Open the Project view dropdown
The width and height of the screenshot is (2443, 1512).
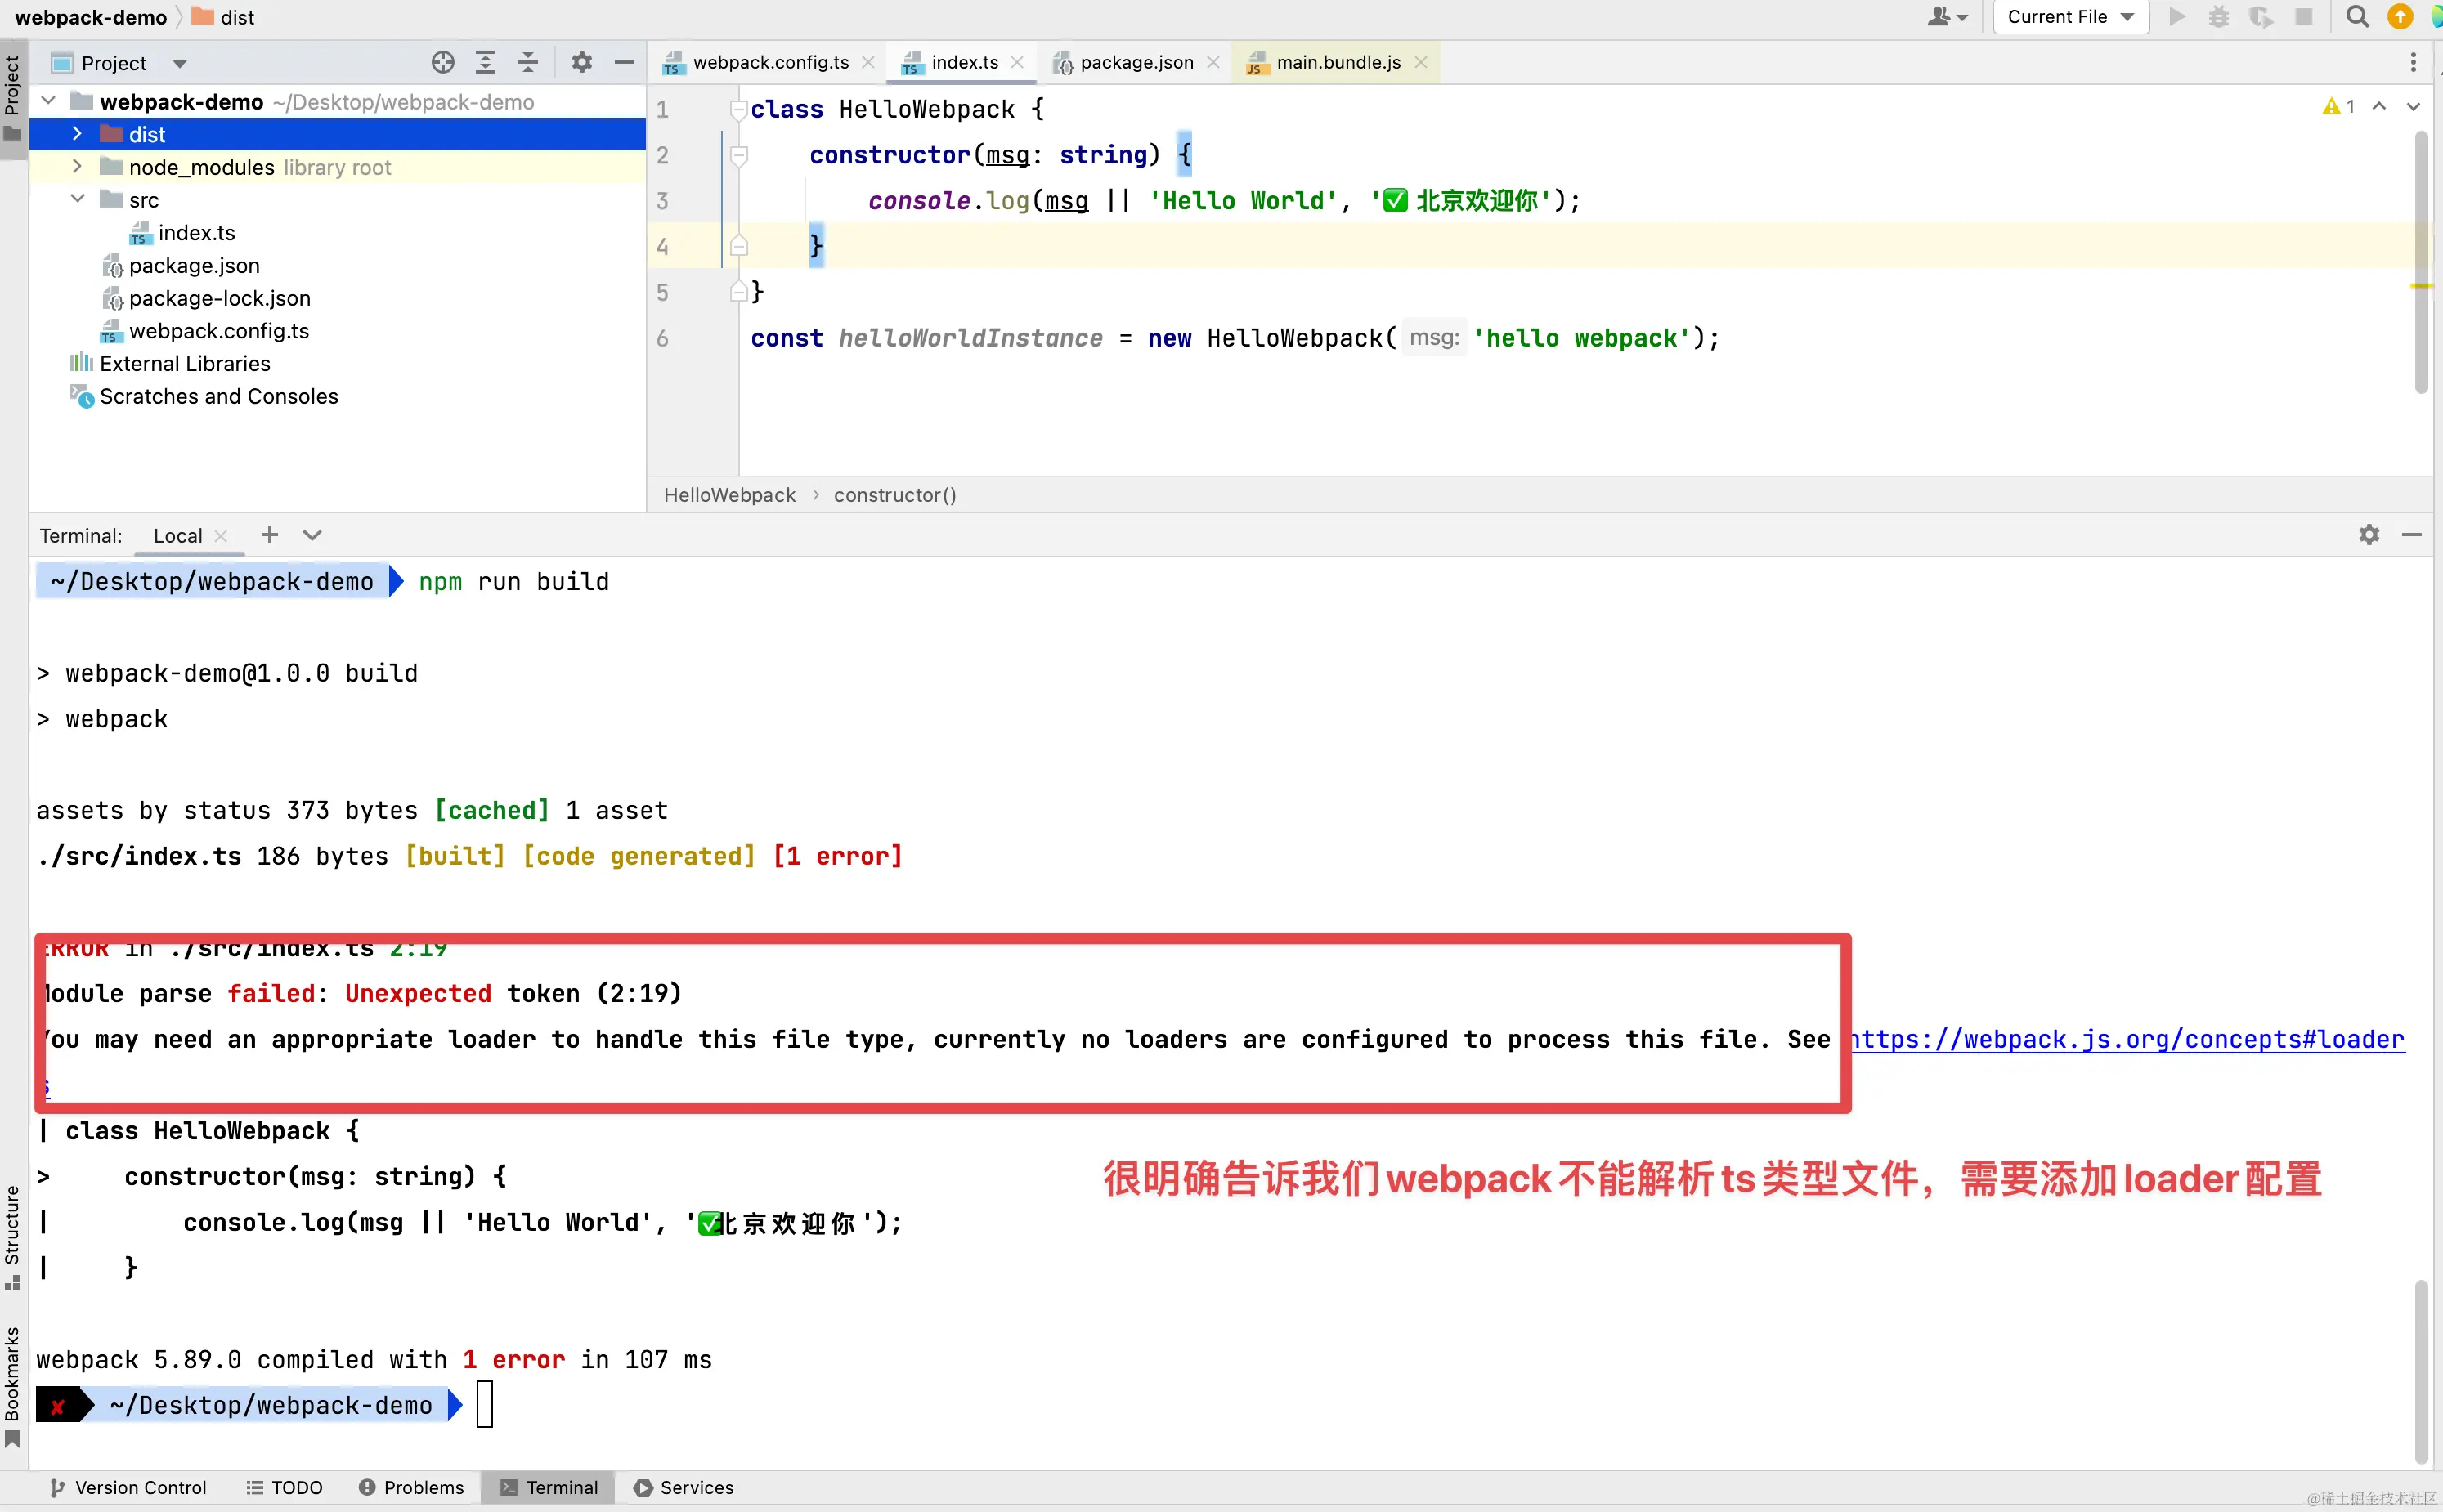point(179,64)
